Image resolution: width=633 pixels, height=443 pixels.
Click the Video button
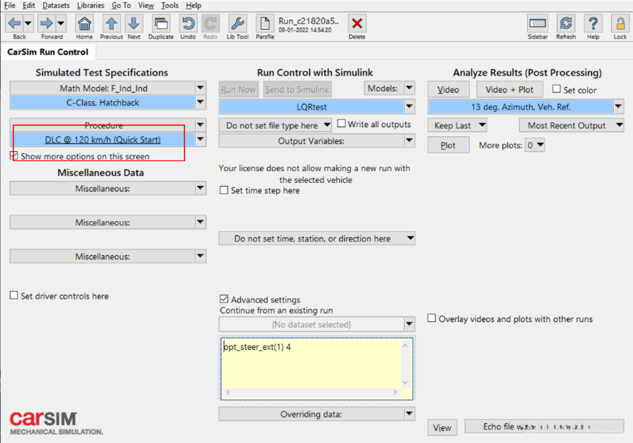pos(448,89)
